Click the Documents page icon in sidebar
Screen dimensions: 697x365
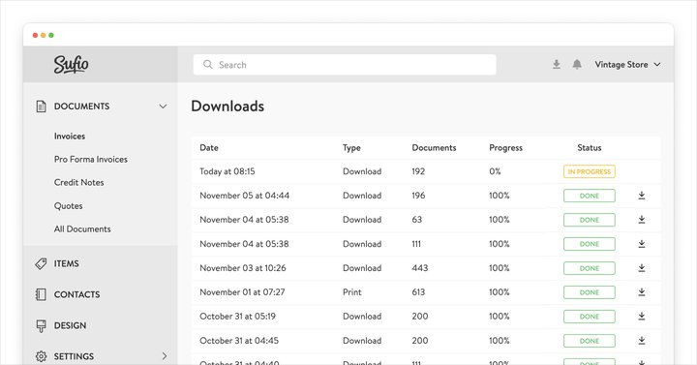tap(41, 106)
